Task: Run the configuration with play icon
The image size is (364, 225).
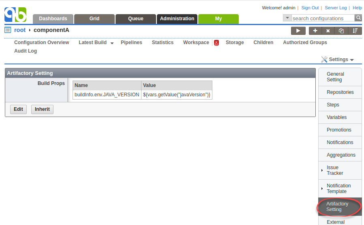Action: 298,31
